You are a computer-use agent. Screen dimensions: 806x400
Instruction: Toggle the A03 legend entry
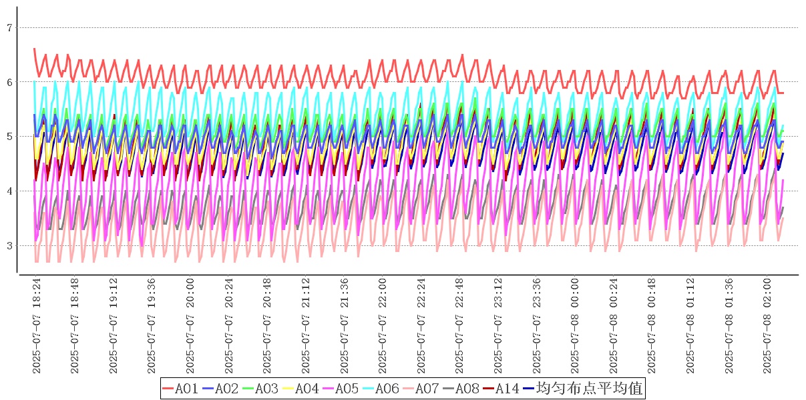(260, 389)
